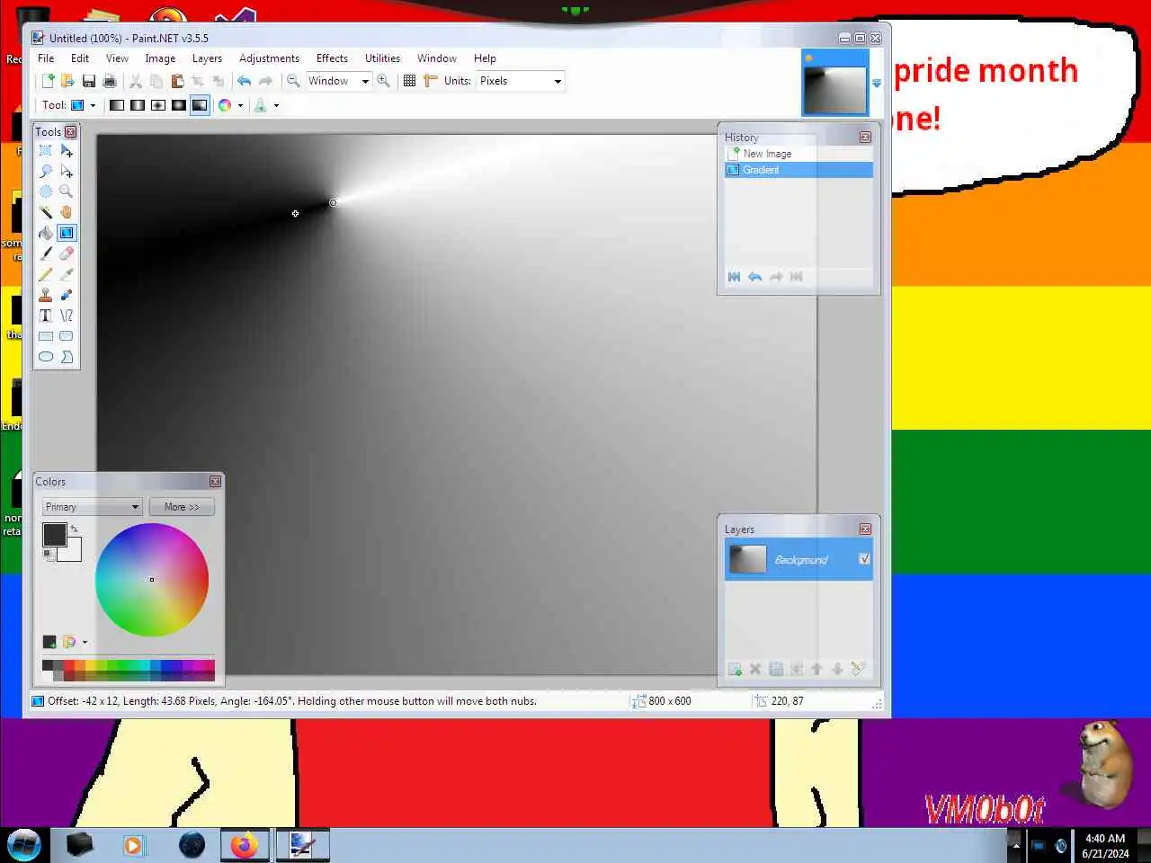Viewport: 1151px width, 863px height.
Task: Click the Print toolbar icon
Action: tap(110, 81)
